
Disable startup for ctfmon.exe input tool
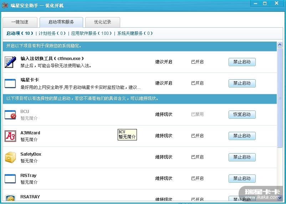point(242,62)
